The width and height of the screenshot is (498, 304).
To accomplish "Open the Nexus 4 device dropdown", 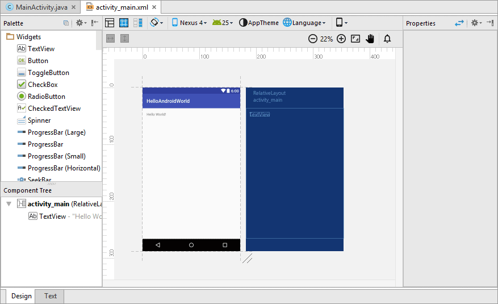I will coord(189,23).
